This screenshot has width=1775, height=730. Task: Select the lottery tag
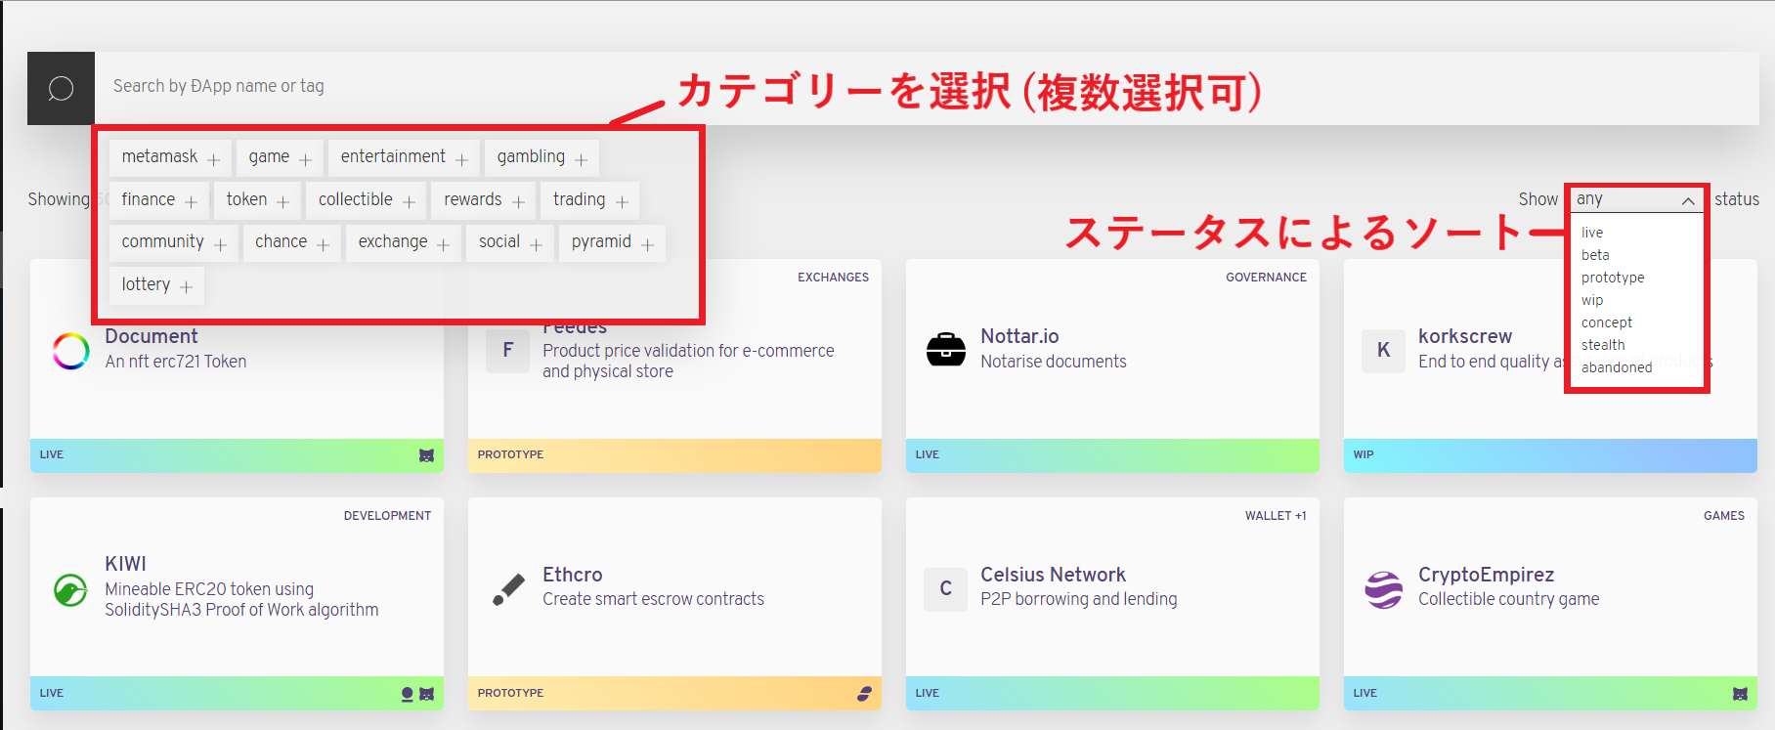click(x=156, y=285)
